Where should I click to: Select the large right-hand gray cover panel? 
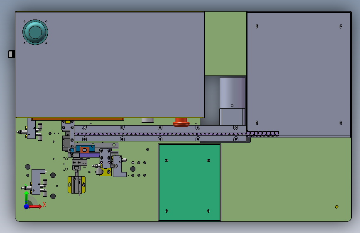pyautogui.click(x=299, y=74)
